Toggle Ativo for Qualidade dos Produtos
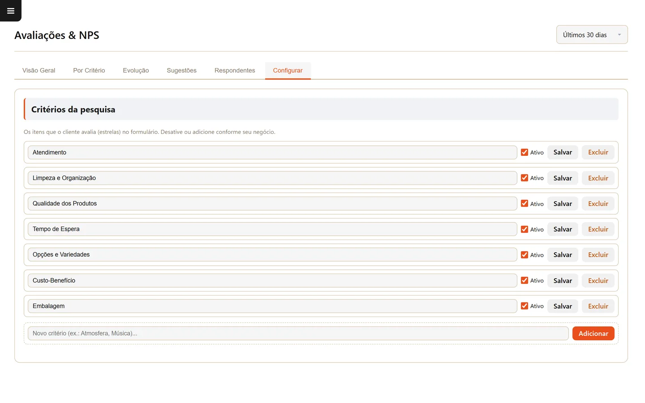This screenshot has height=403, width=645. [x=525, y=203]
